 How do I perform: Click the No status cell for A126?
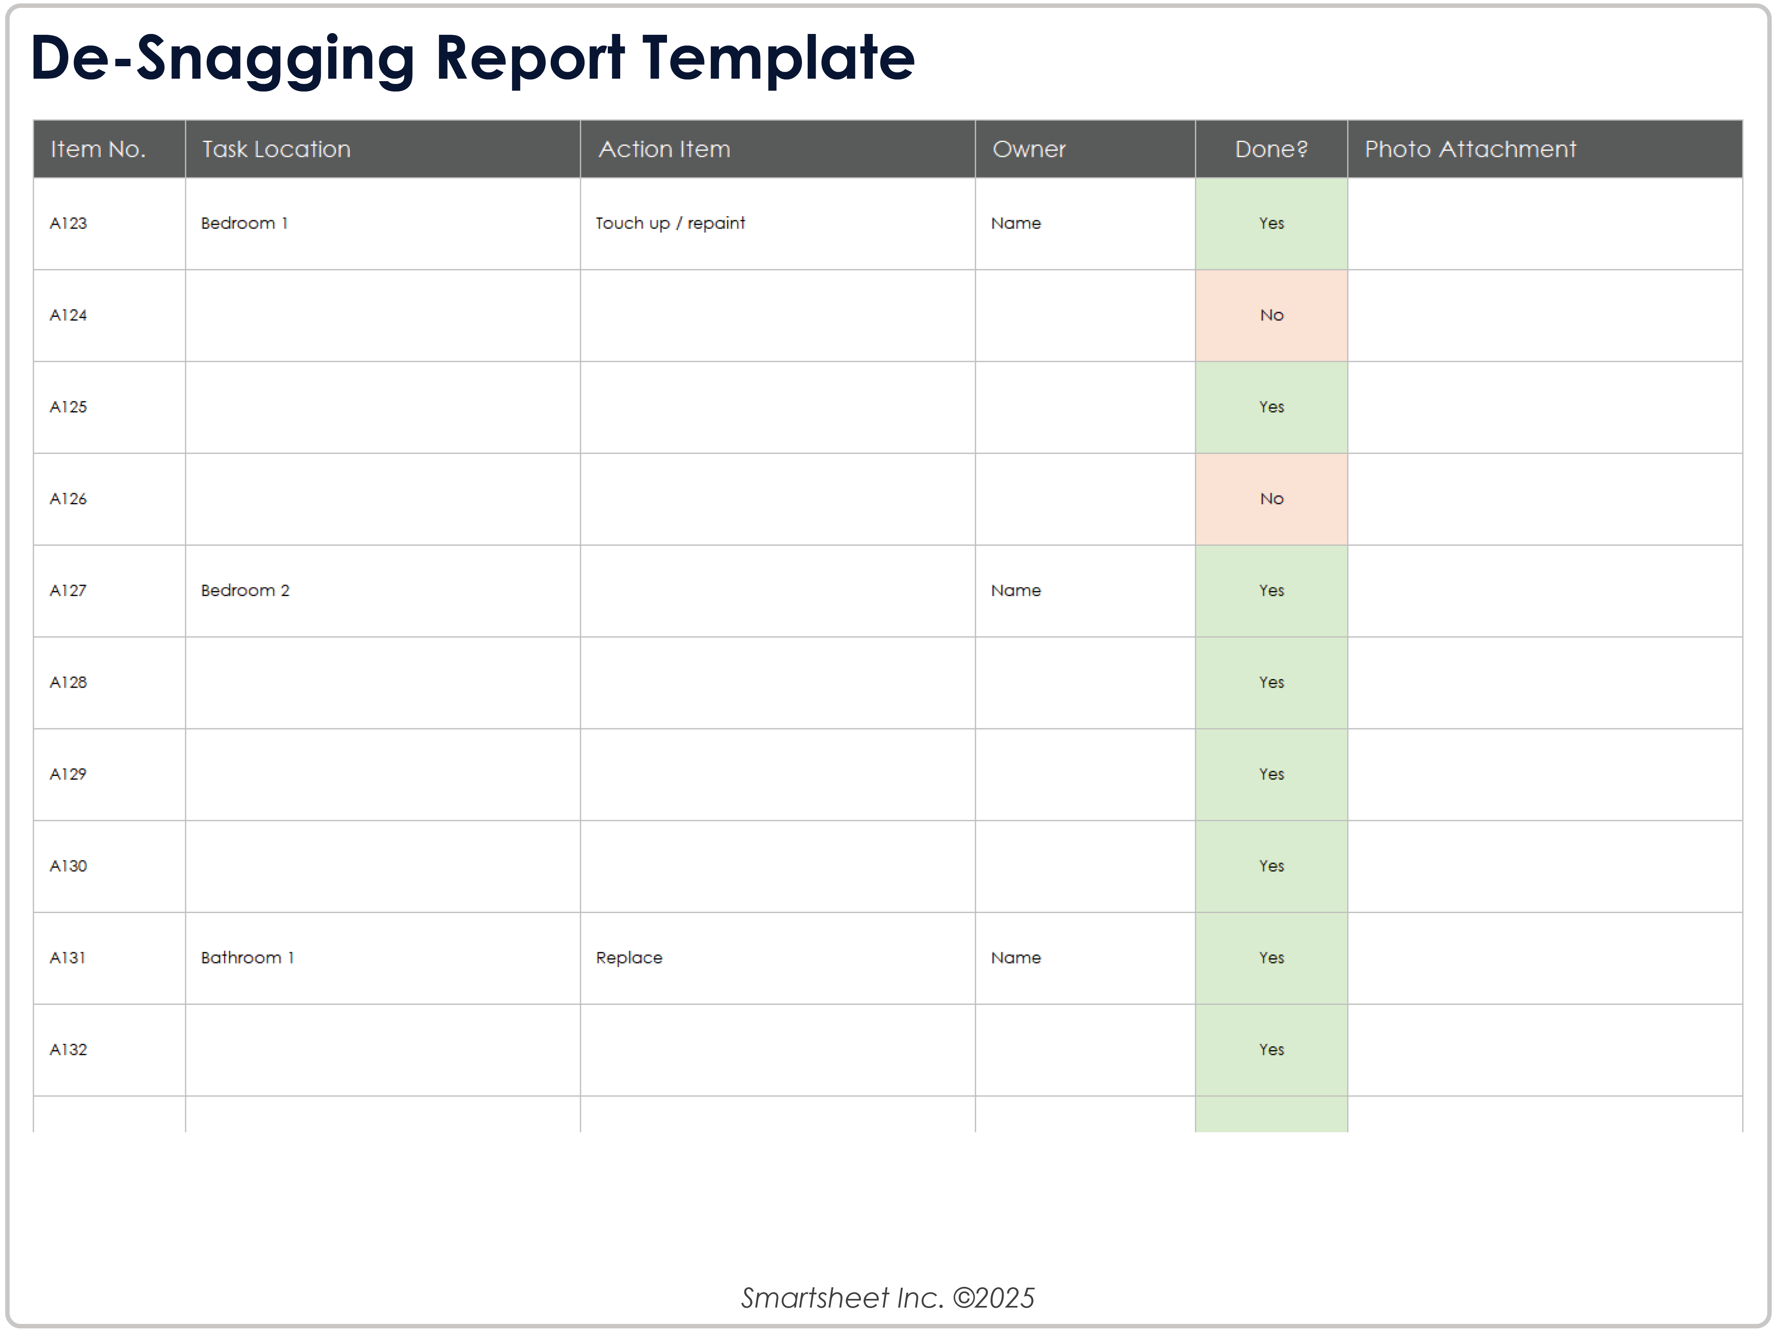click(1271, 498)
